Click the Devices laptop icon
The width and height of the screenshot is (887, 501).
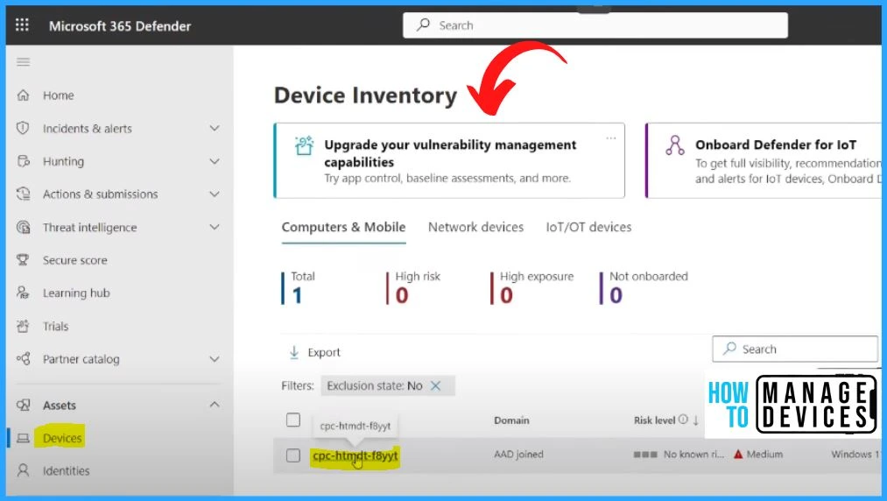click(x=23, y=438)
